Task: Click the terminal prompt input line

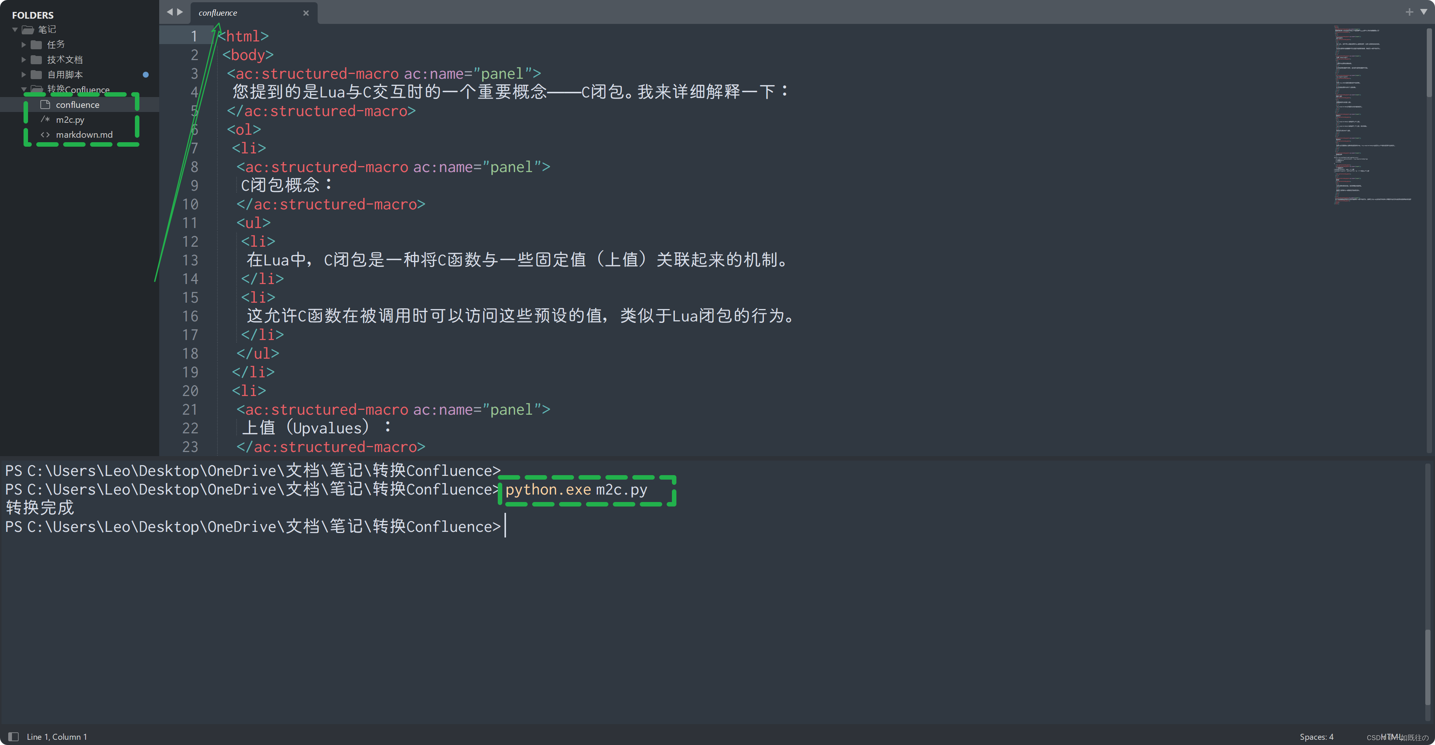Action: [253, 526]
